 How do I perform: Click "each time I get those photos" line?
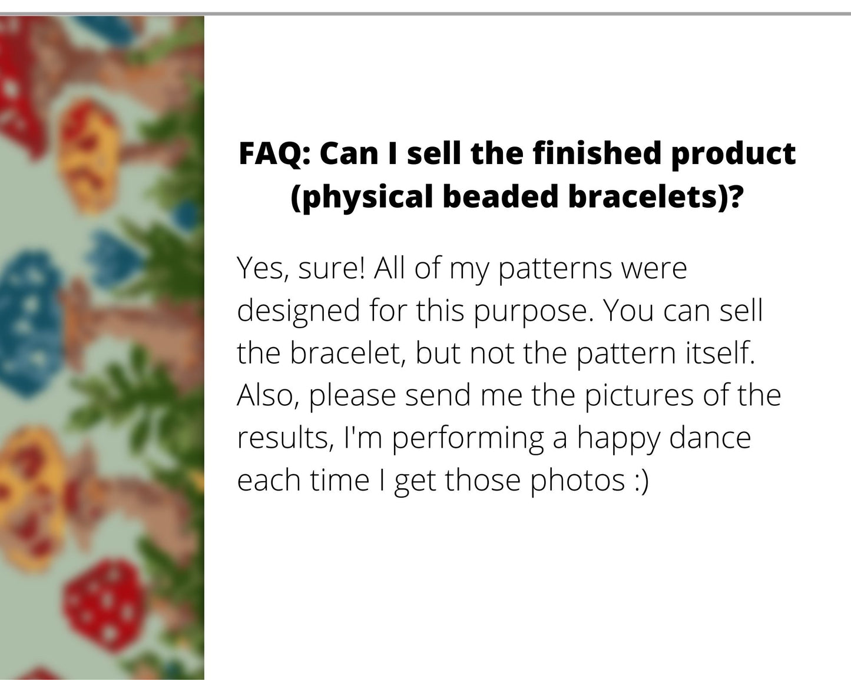(x=431, y=480)
